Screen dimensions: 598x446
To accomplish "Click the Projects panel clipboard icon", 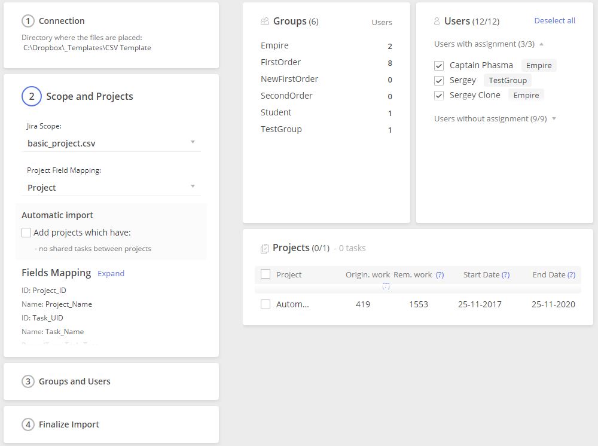I will [264, 248].
